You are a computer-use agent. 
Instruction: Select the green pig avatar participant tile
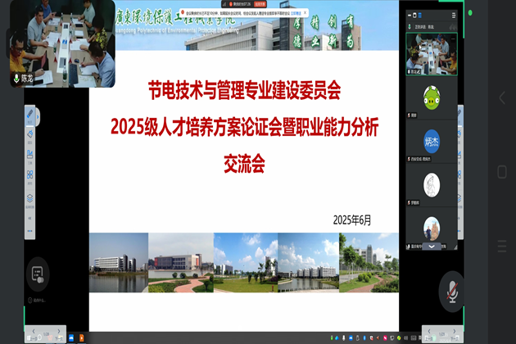click(431, 97)
